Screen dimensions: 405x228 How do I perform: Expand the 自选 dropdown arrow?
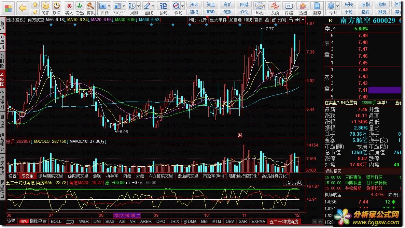pos(109,6)
